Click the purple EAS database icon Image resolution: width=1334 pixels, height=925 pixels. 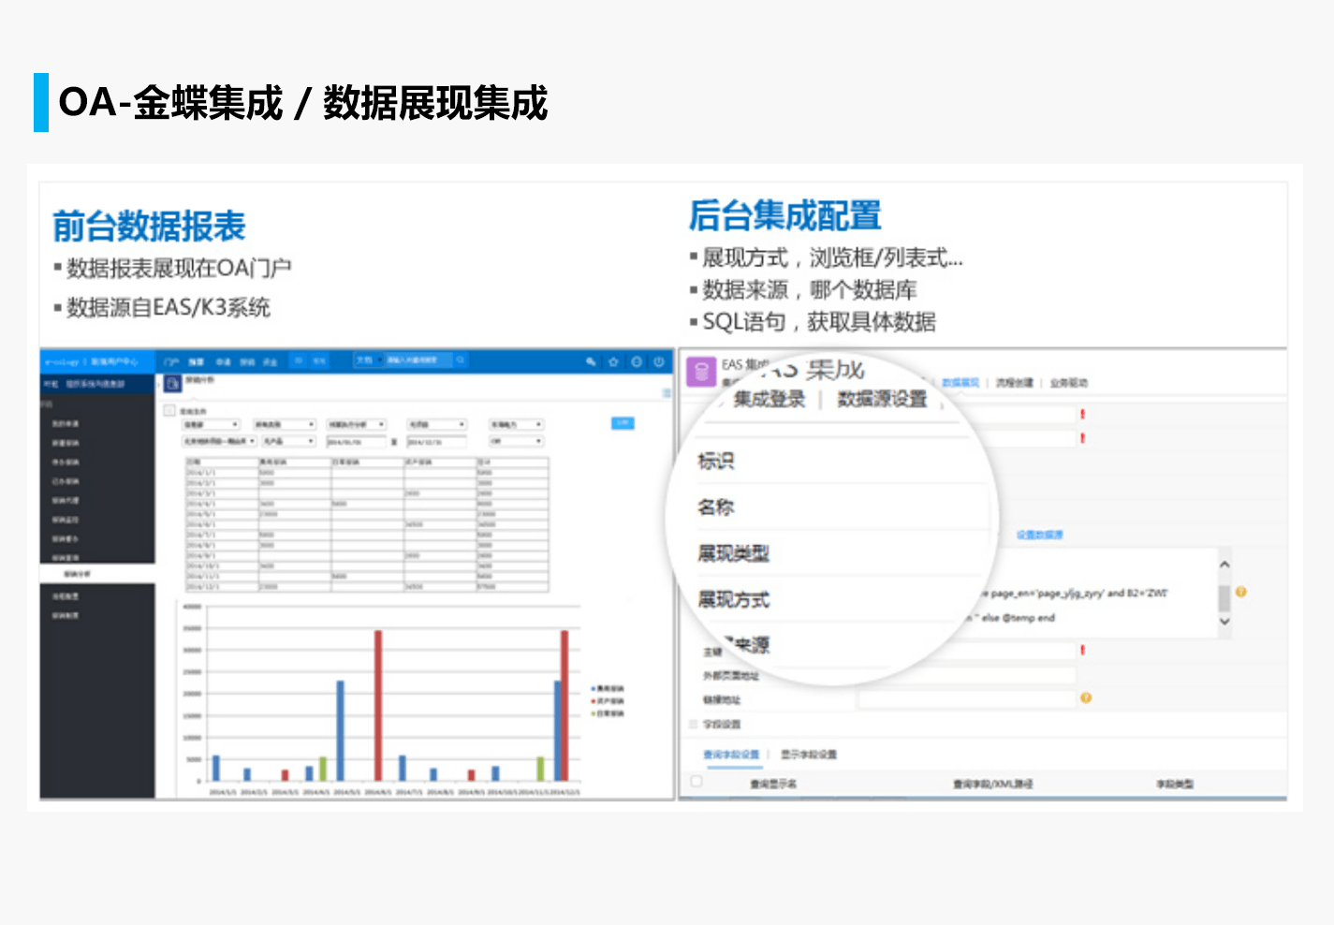(x=701, y=372)
